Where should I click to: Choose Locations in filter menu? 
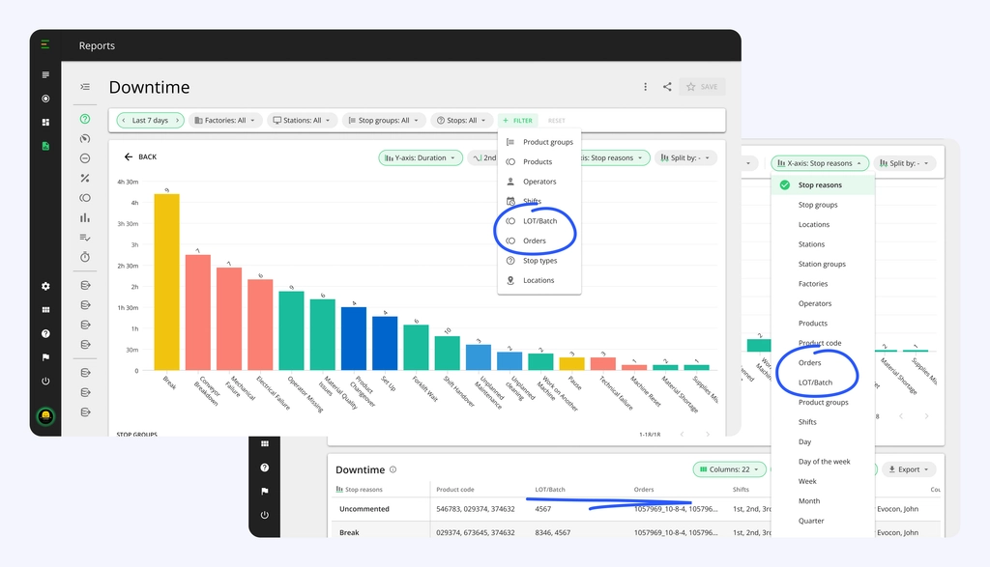[539, 281]
